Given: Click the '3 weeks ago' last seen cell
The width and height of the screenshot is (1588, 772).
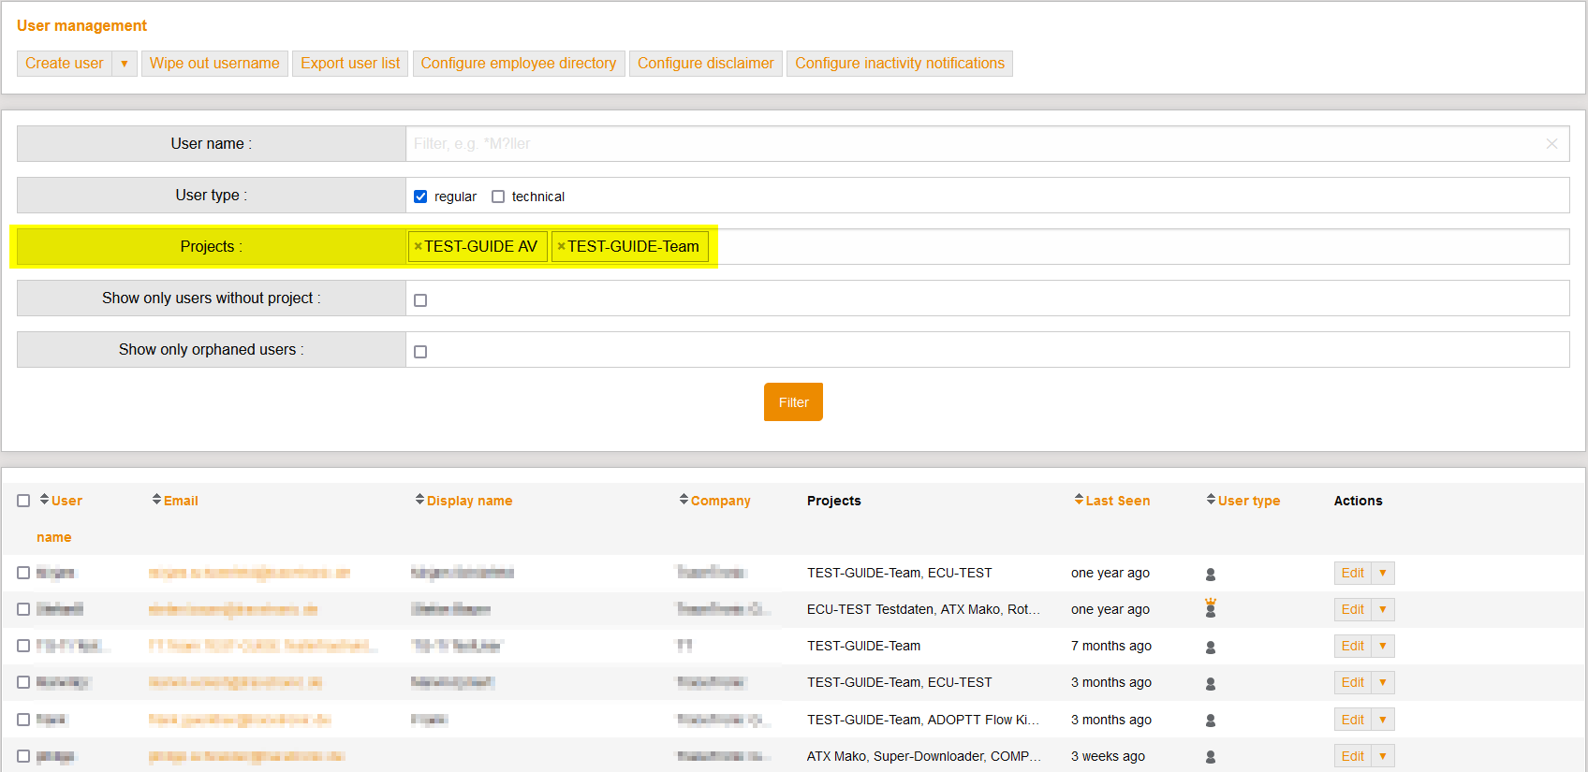Looking at the screenshot, I should pos(1108,756).
